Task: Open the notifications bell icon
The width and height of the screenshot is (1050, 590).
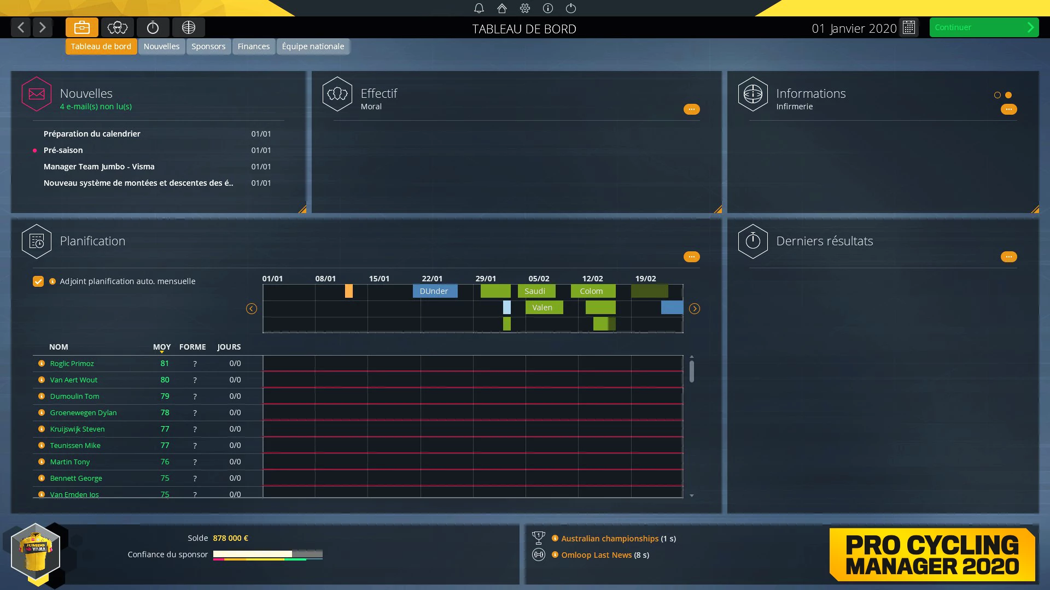Action: (479, 8)
